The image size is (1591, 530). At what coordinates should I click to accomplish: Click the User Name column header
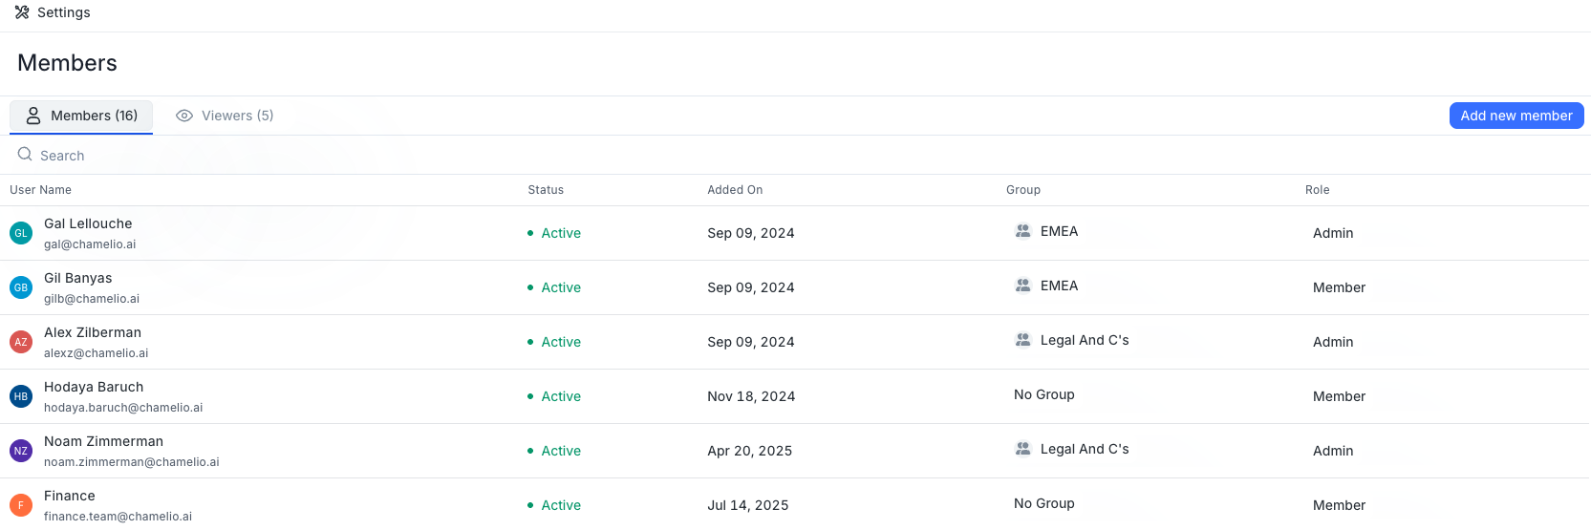41,190
